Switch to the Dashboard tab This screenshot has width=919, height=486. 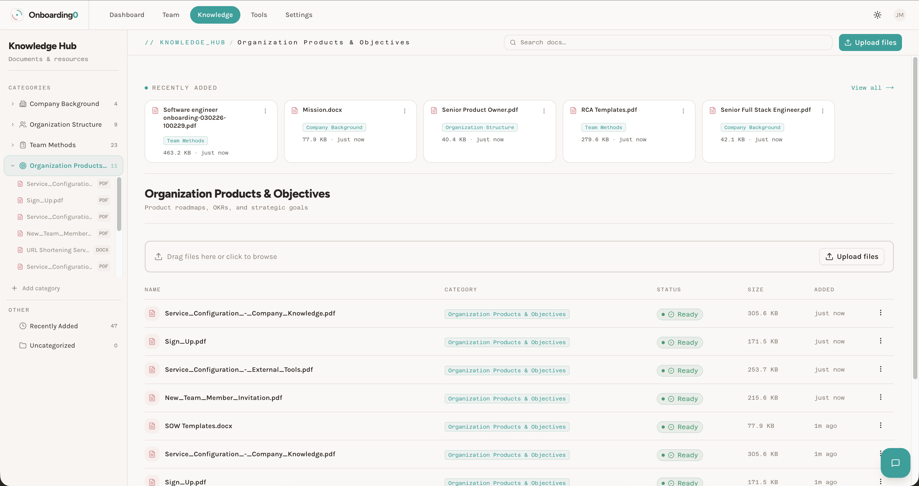pyautogui.click(x=127, y=15)
